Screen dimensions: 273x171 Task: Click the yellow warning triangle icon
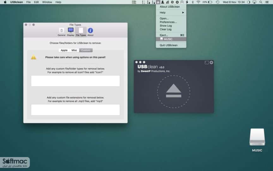33,57
